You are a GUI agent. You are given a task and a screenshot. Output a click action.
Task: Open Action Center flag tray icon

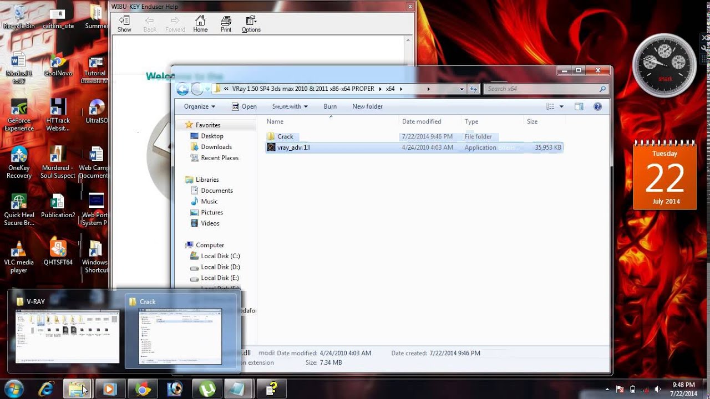point(621,389)
